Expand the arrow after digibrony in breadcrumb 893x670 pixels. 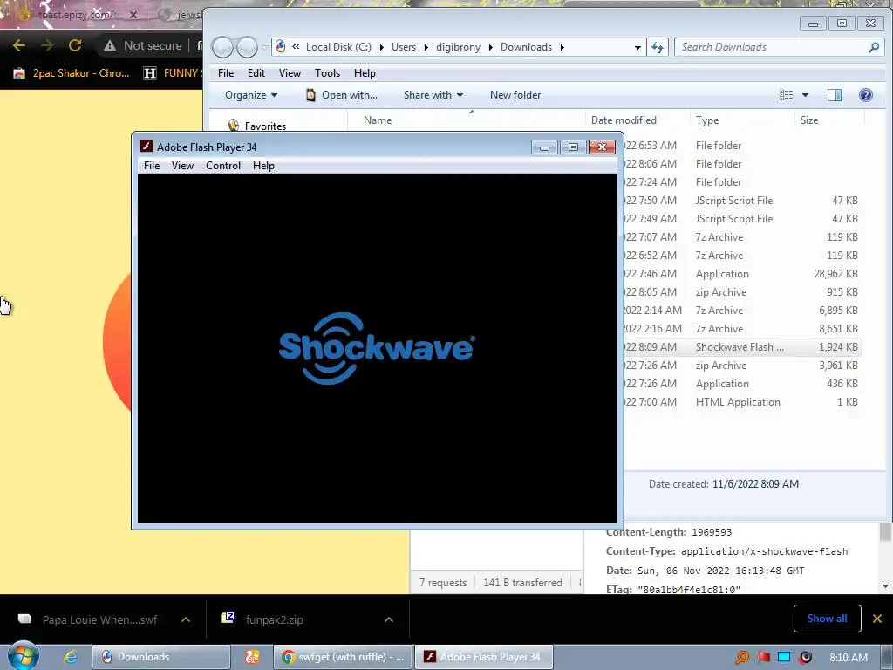pyautogui.click(x=490, y=47)
